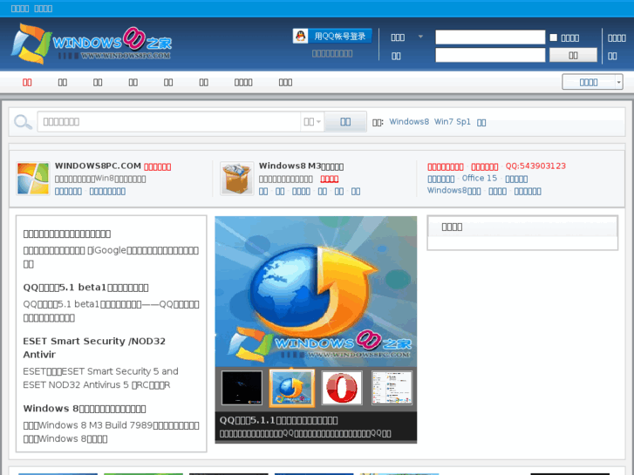Viewport: 634px width, 475px height.
Task: Select the dark desktop slideshow thumbnail
Action: pyautogui.click(x=242, y=388)
